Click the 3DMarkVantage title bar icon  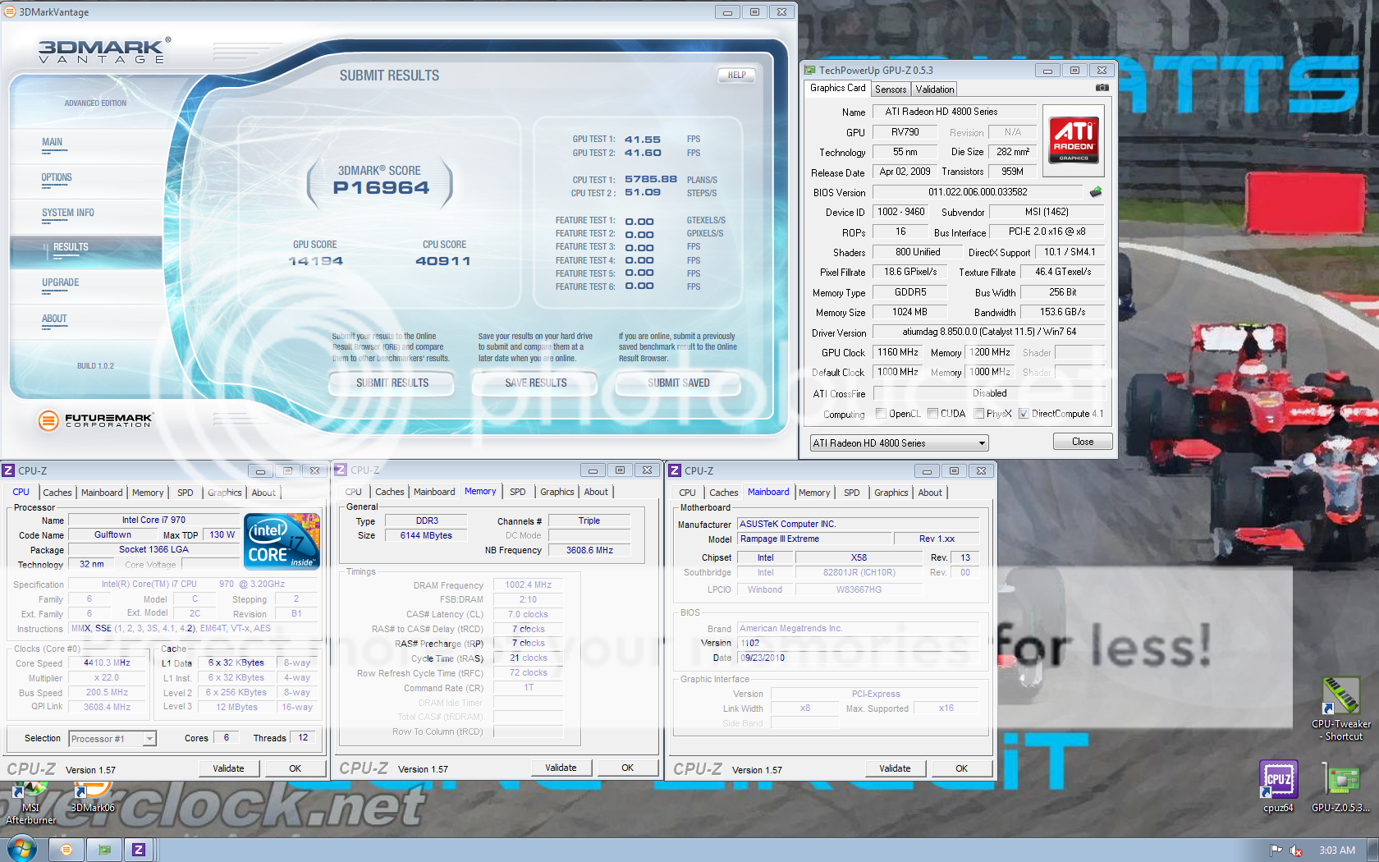[x=10, y=11]
